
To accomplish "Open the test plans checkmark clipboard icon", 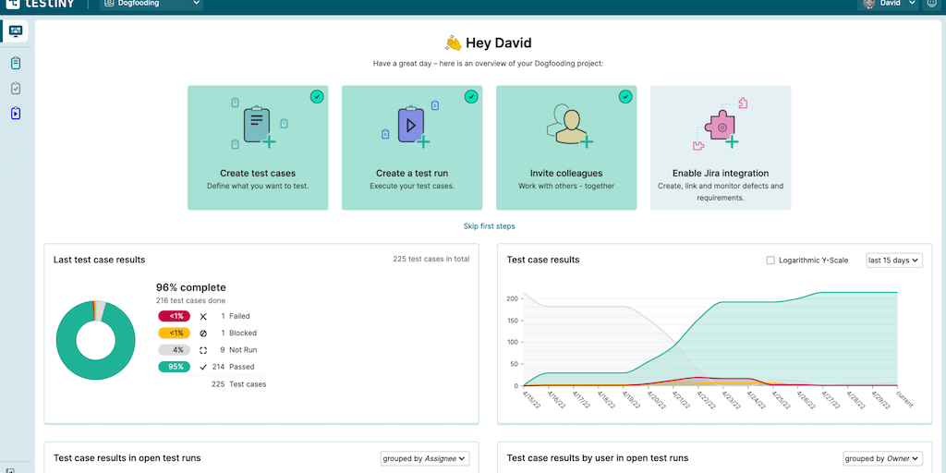I will click(16, 89).
